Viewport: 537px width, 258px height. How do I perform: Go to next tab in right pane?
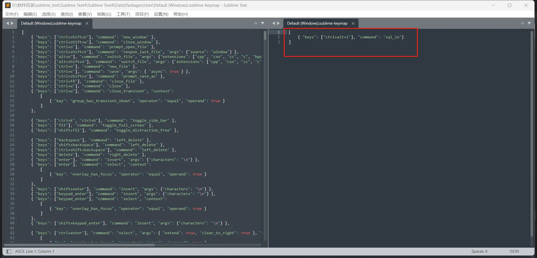click(278, 23)
